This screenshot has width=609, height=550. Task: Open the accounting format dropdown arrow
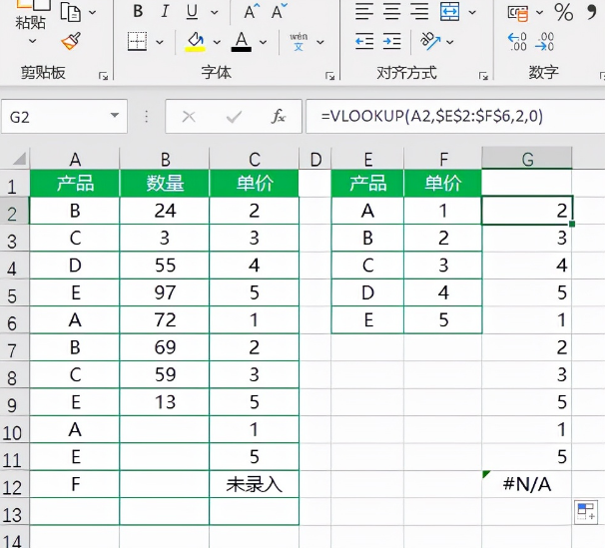pyautogui.click(x=539, y=12)
